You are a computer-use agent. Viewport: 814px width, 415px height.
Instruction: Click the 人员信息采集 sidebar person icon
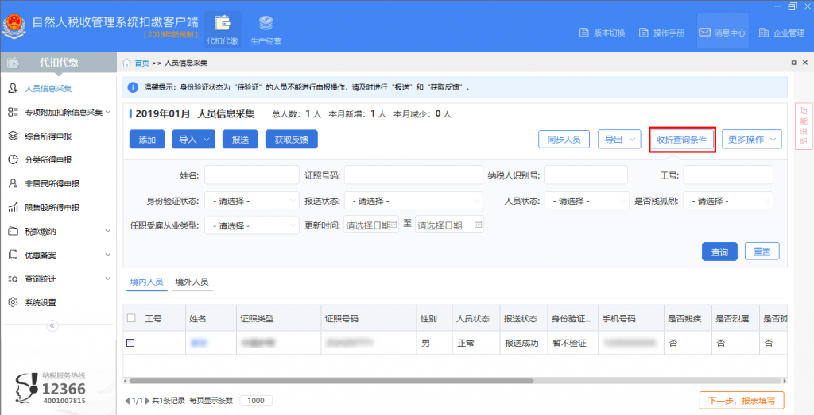(x=13, y=88)
